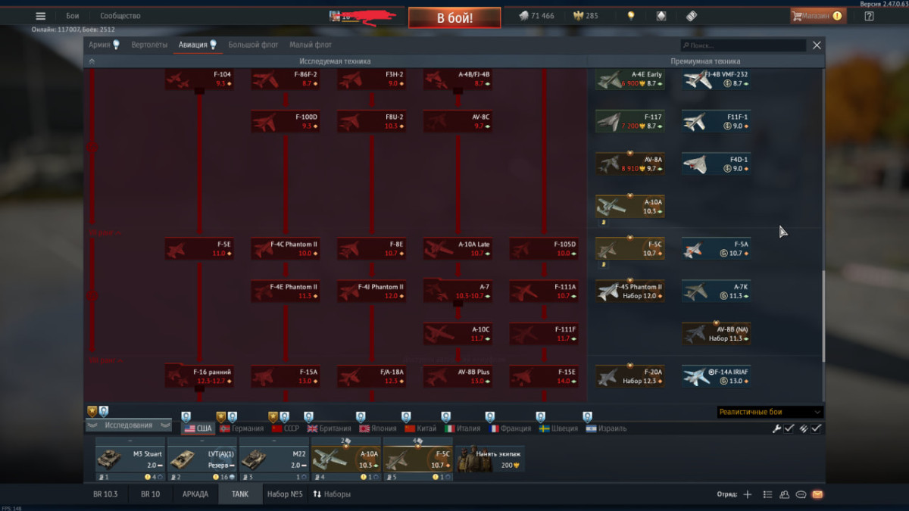Viewport: 909px width, 511px height.
Task: Toggle the auto-refill ammo checkbox
Action: [x=816, y=428]
